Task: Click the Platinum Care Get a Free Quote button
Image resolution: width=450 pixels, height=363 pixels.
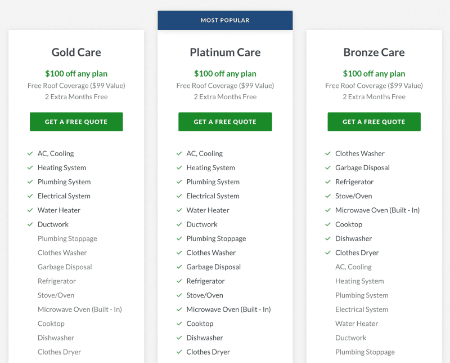Action: (226, 122)
